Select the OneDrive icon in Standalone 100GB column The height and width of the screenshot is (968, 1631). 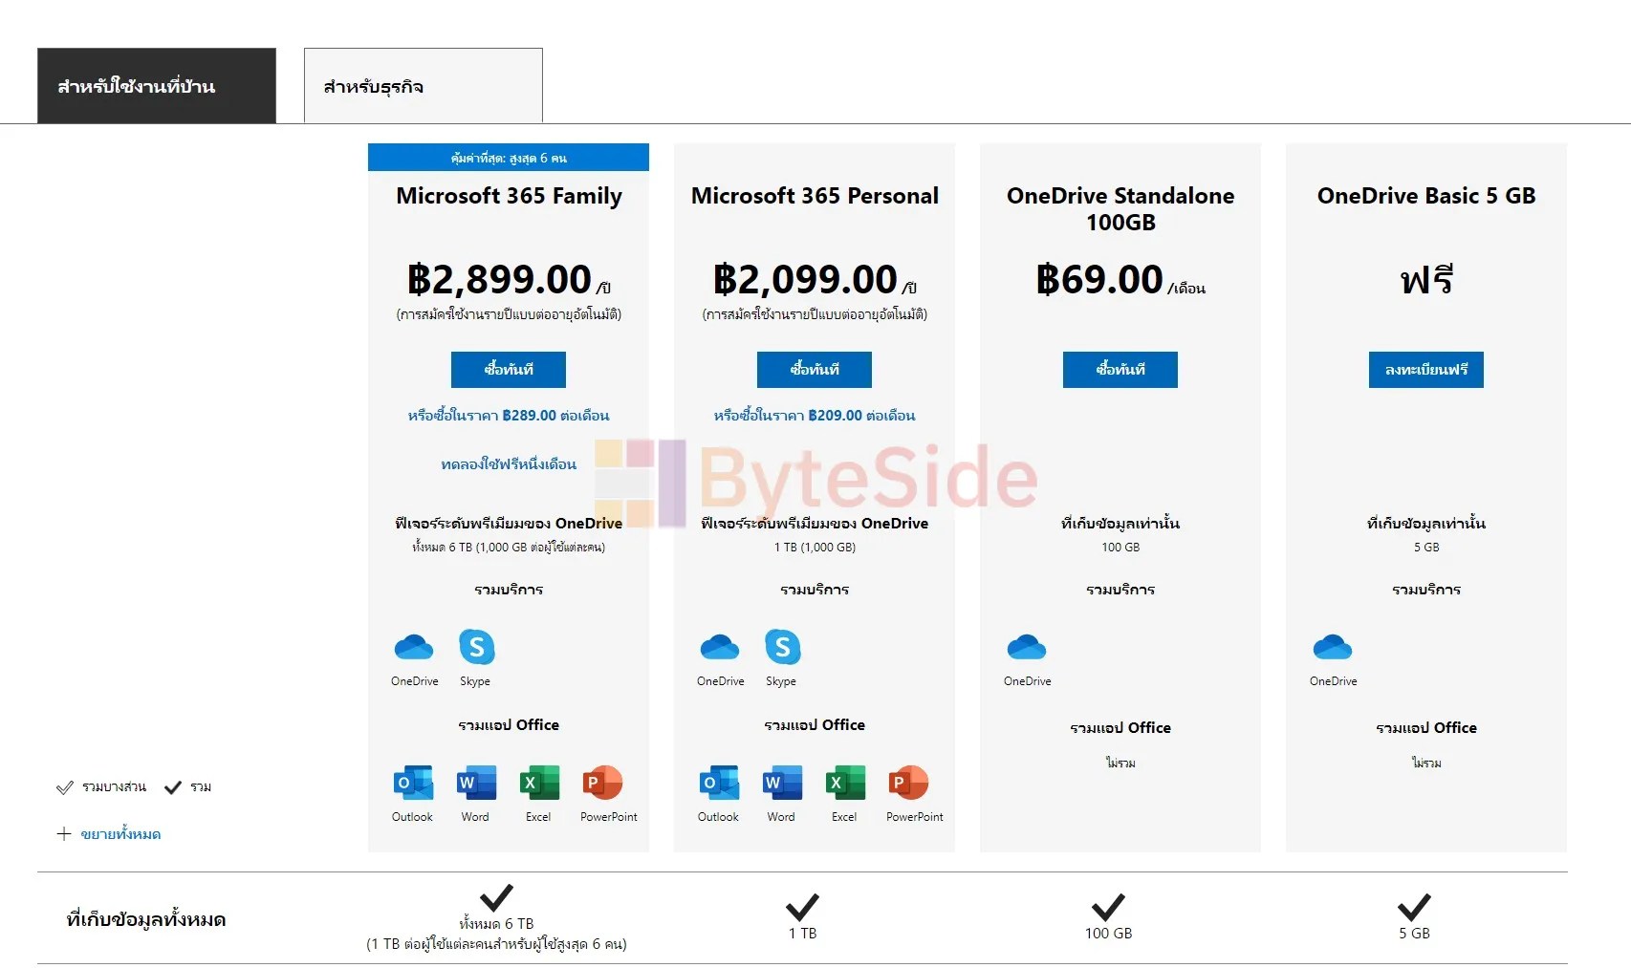point(1027,648)
